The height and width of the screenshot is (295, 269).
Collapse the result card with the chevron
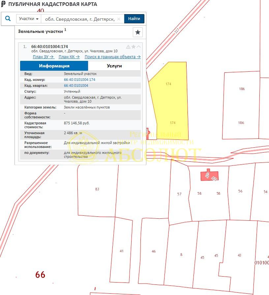139,46
